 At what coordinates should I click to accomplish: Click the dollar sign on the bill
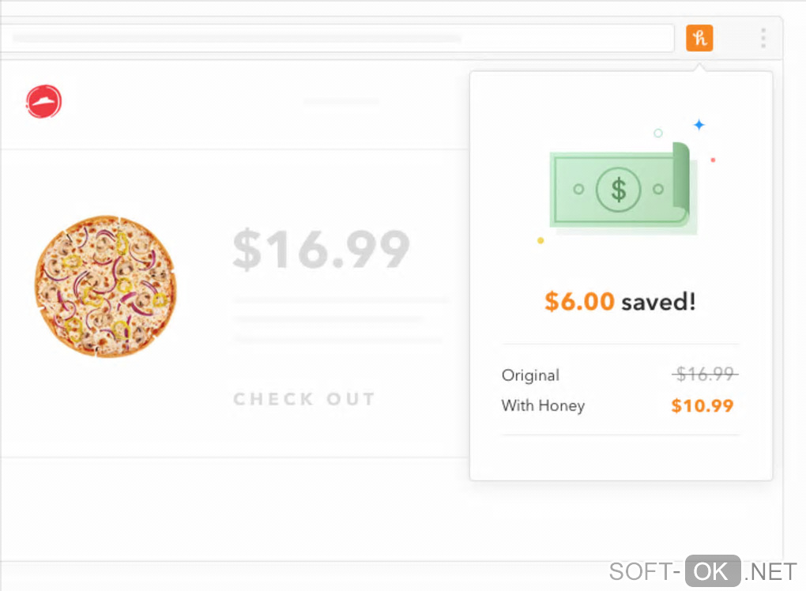[619, 190]
